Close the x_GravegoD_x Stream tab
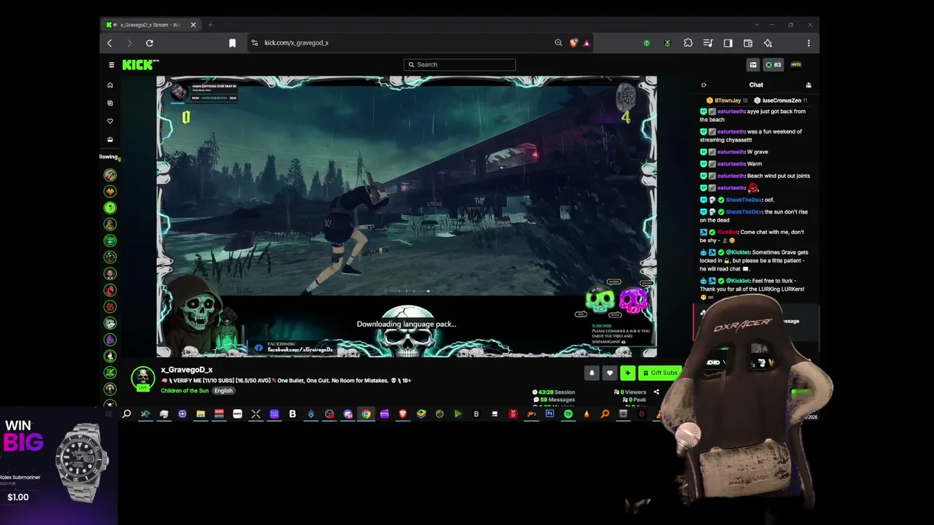The image size is (934, 525). point(193,25)
